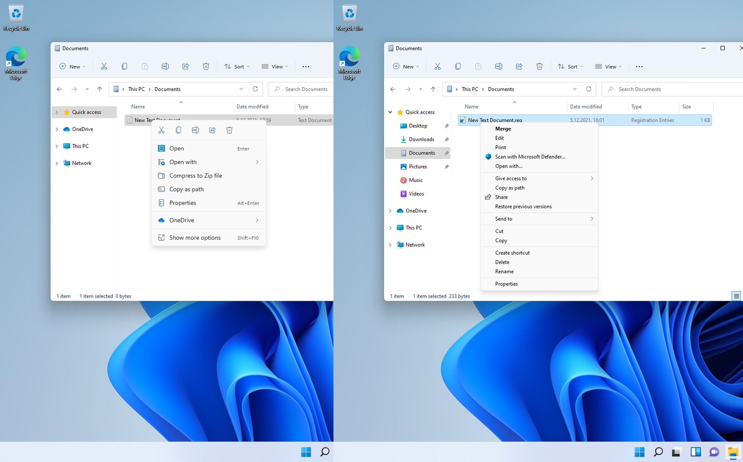Open Sort dropdown in left window
This screenshot has height=462, width=743.
237,66
